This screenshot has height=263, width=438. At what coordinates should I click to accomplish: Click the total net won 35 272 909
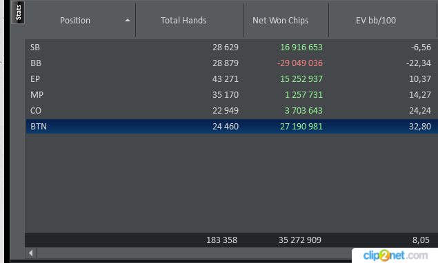[300, 240]
